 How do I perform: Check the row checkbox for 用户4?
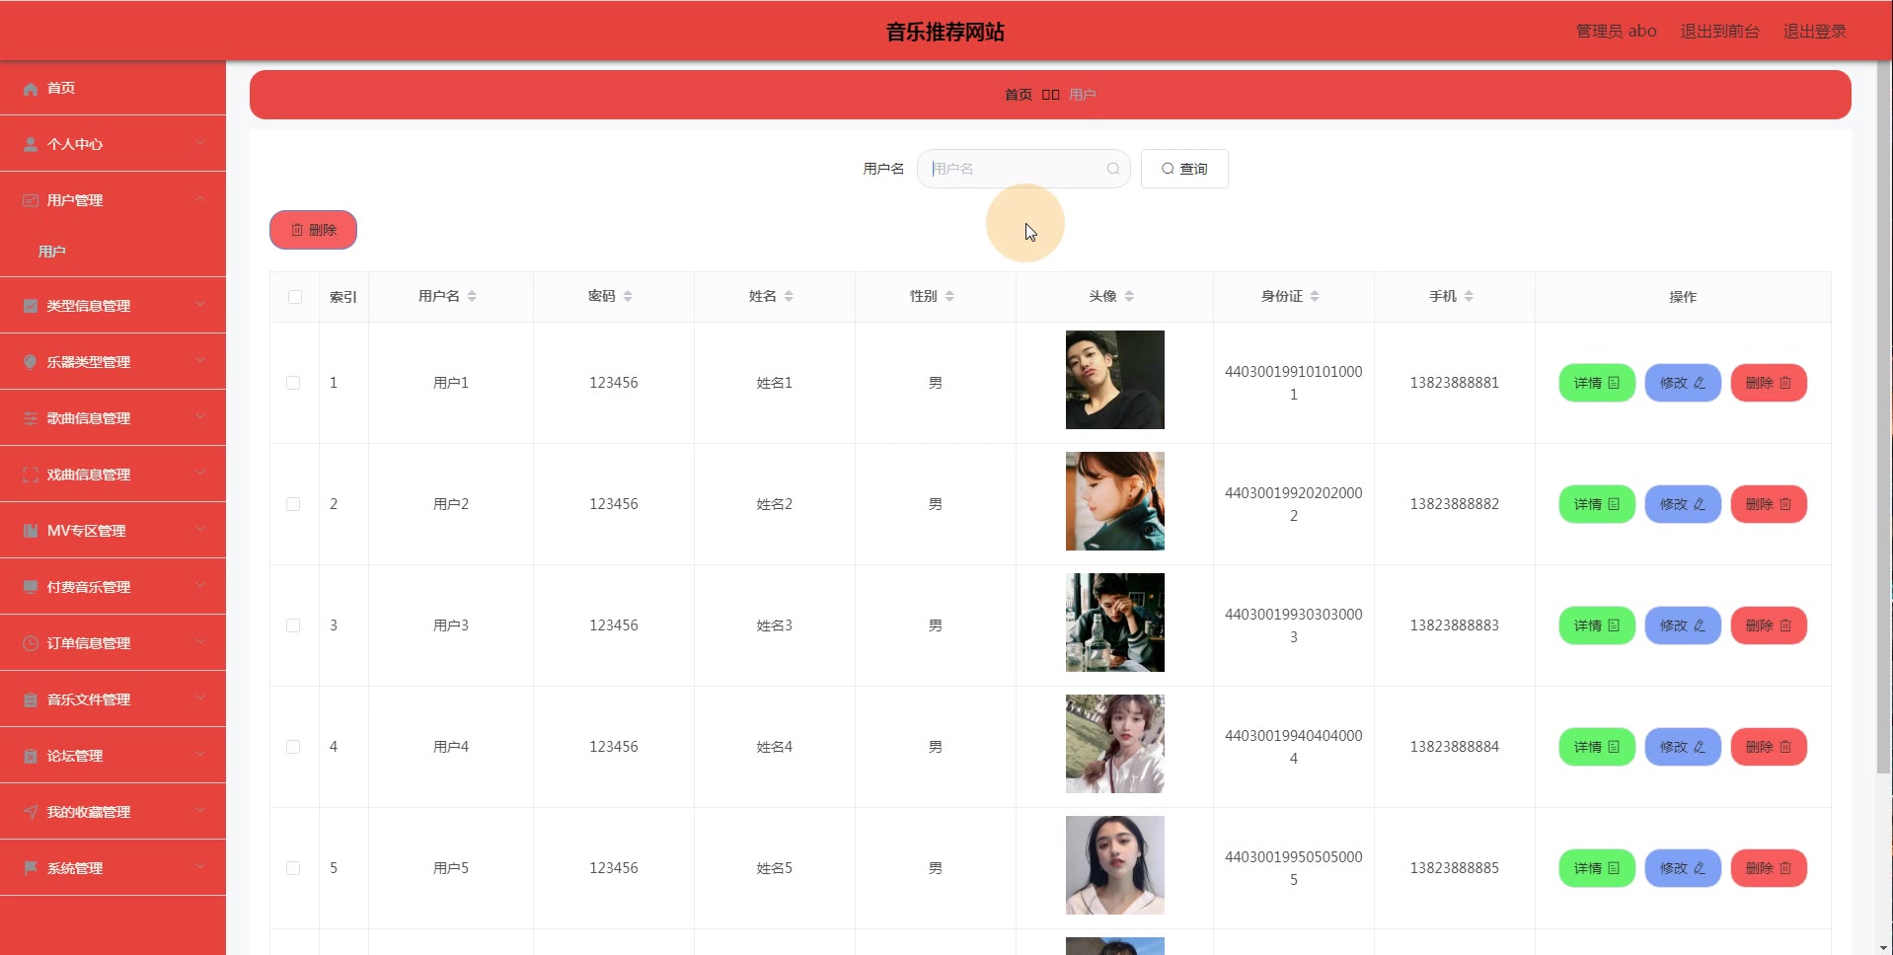click(293, 747)
